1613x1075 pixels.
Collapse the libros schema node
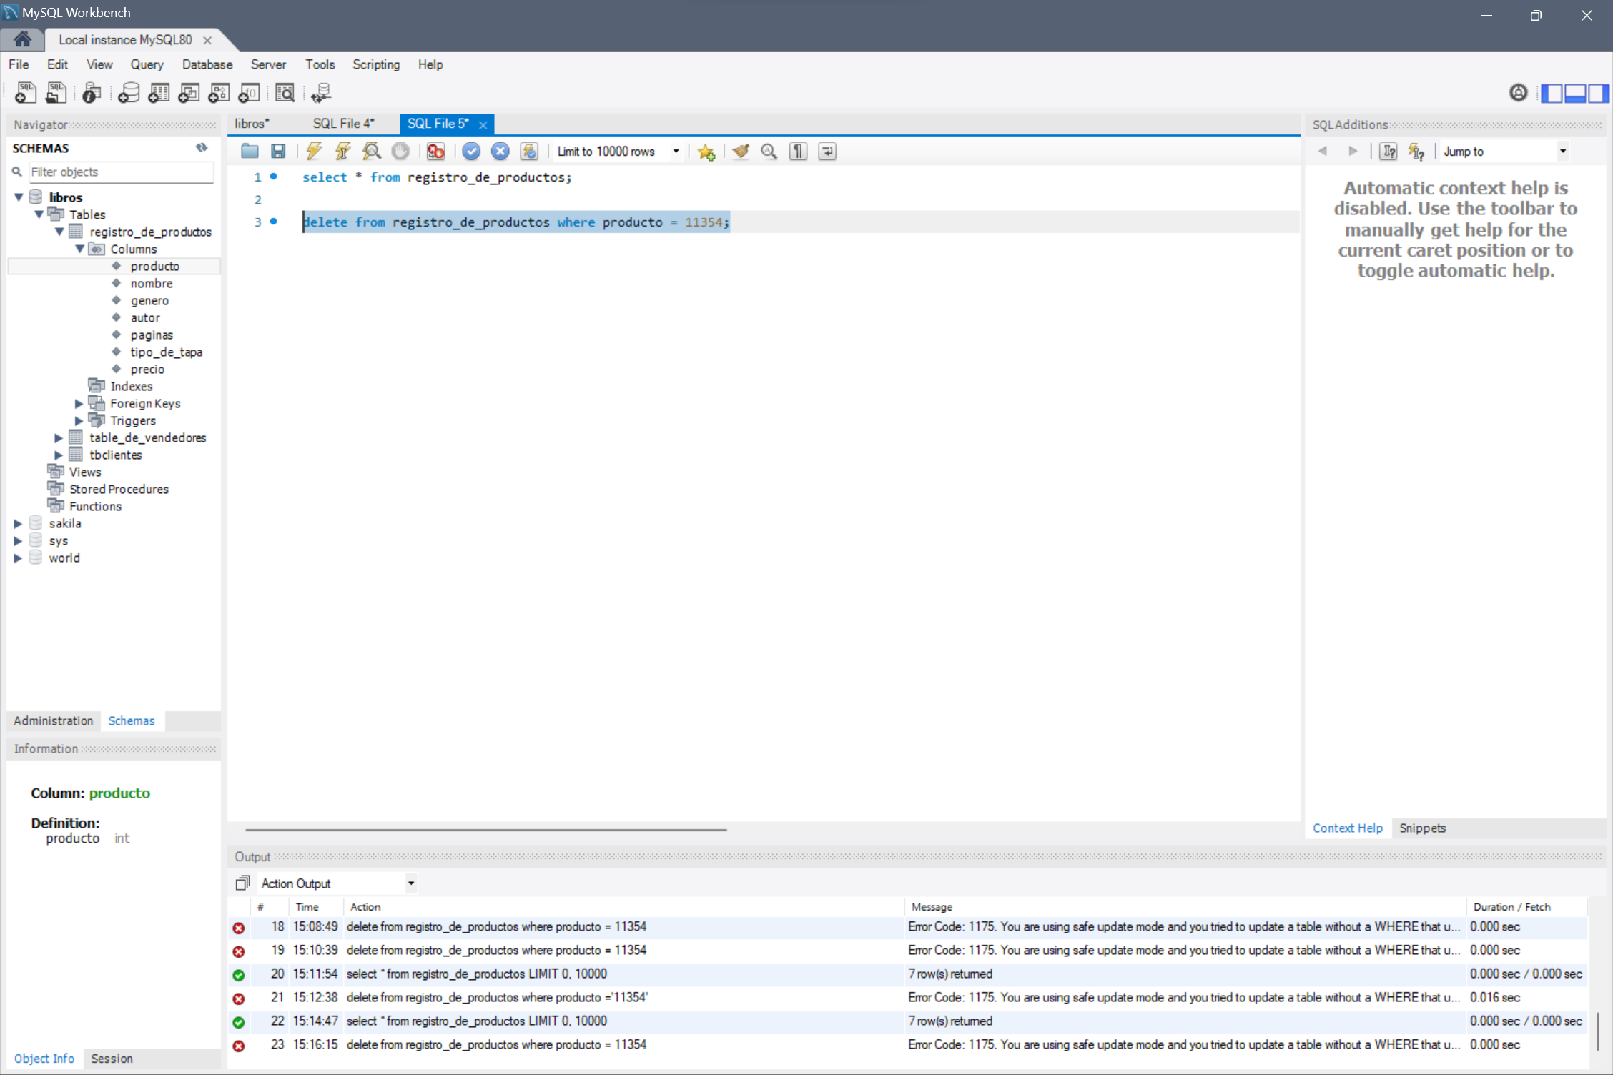19,197
